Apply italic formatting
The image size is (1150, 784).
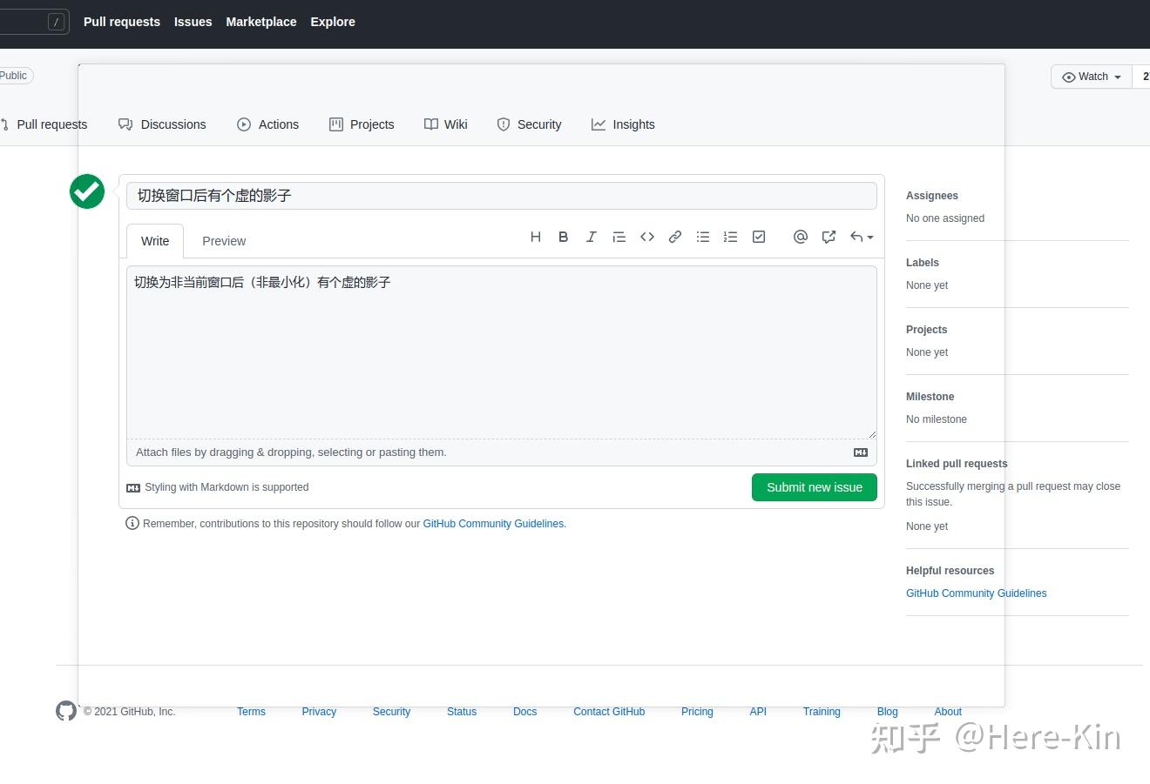pyautogui.click(x=592, y=236)
